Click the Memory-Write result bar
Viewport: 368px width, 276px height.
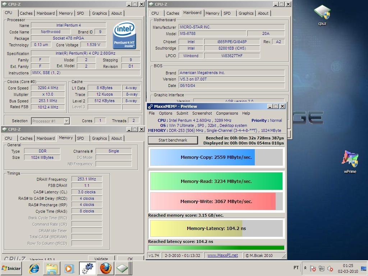(x=216, y=201)
